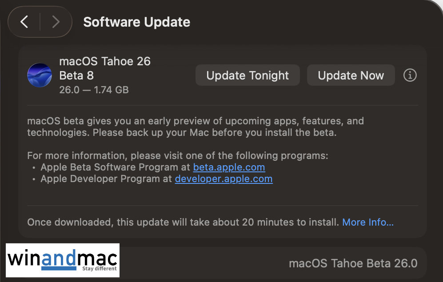Click the winandmac logo wordmark
This screenshot has width=443, height=282.
tap(63, 258)
